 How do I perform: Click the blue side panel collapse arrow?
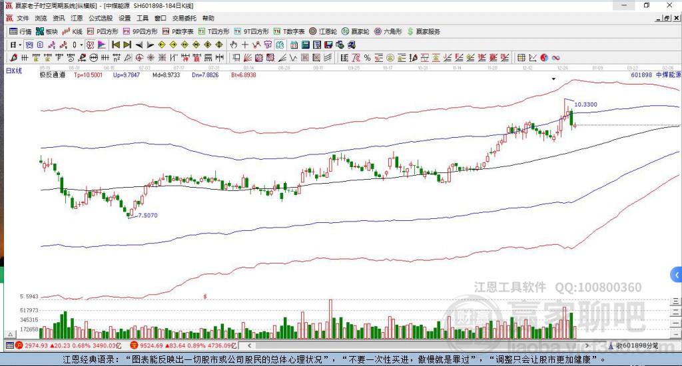tap(677, 275)
